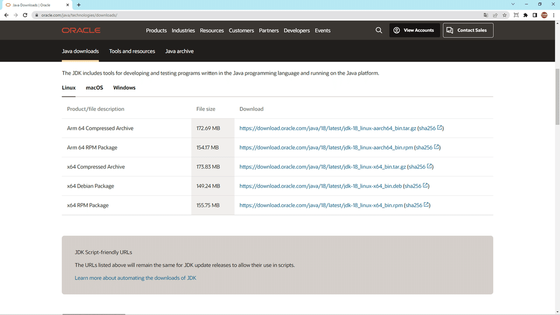Click 'x64 Debian Package' cell

91,186
